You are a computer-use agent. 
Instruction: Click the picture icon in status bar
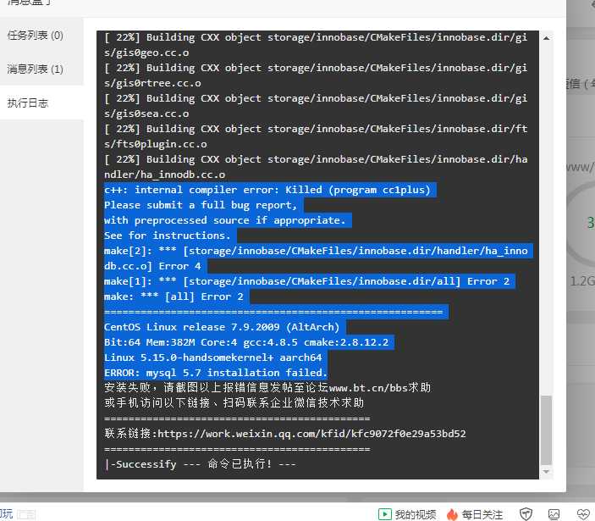[554, 514]
